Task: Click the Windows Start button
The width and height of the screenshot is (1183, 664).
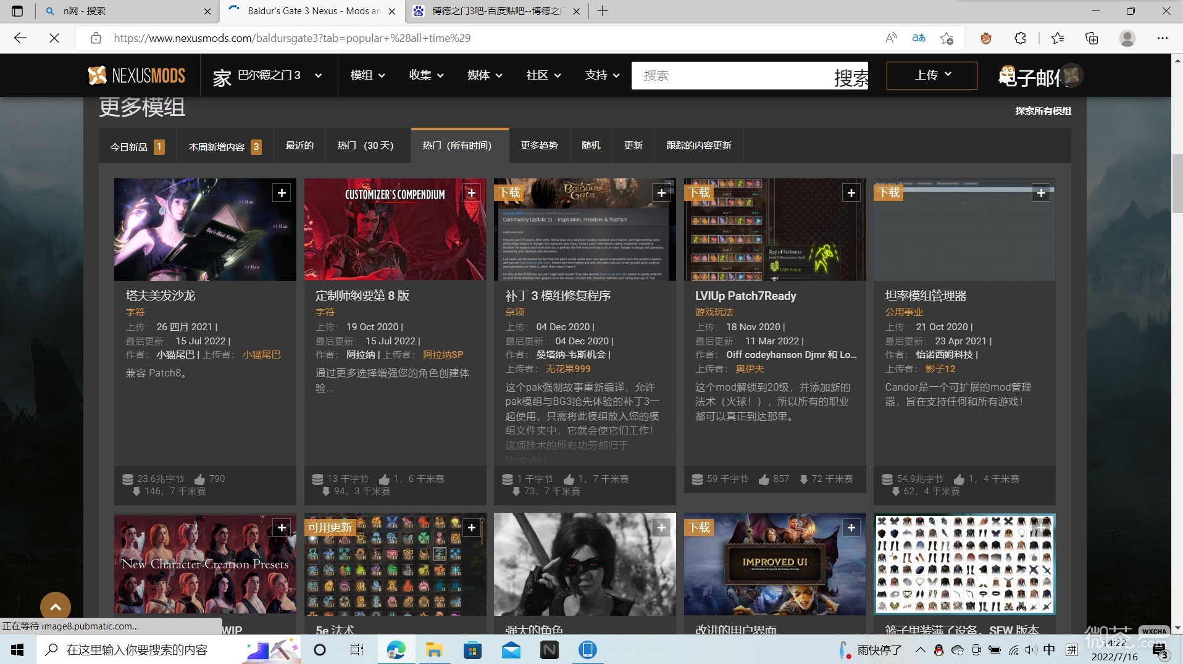Action: [17, 650]
